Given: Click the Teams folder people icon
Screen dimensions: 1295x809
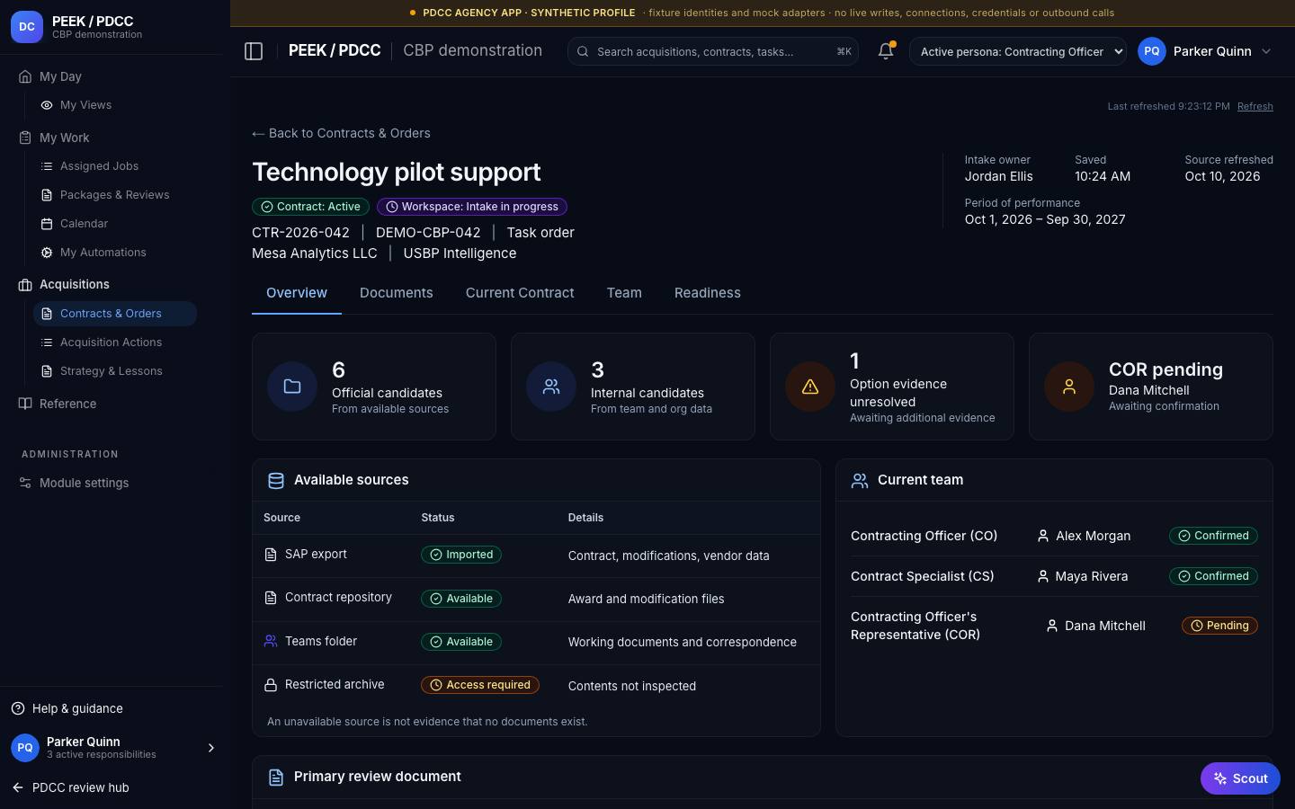Looking at the screenshot, I should click(x=270, y=641).
